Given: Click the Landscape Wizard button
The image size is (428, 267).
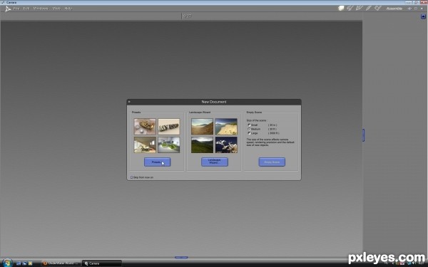Looking at the screenshot, I should (215, 162).
